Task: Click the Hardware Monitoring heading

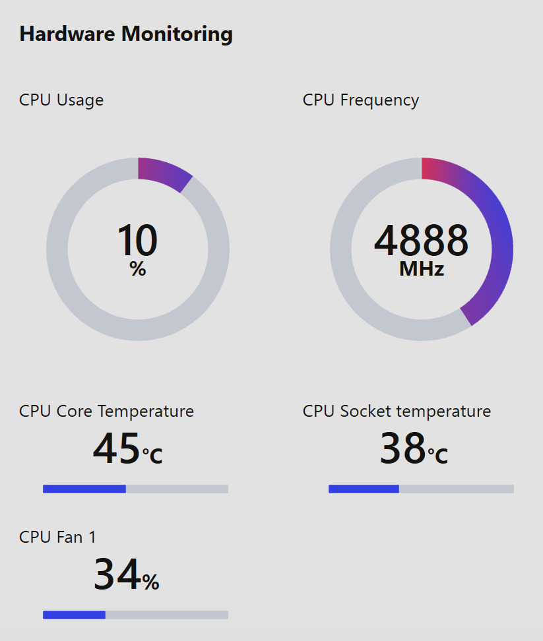Action: pos(126,34)
